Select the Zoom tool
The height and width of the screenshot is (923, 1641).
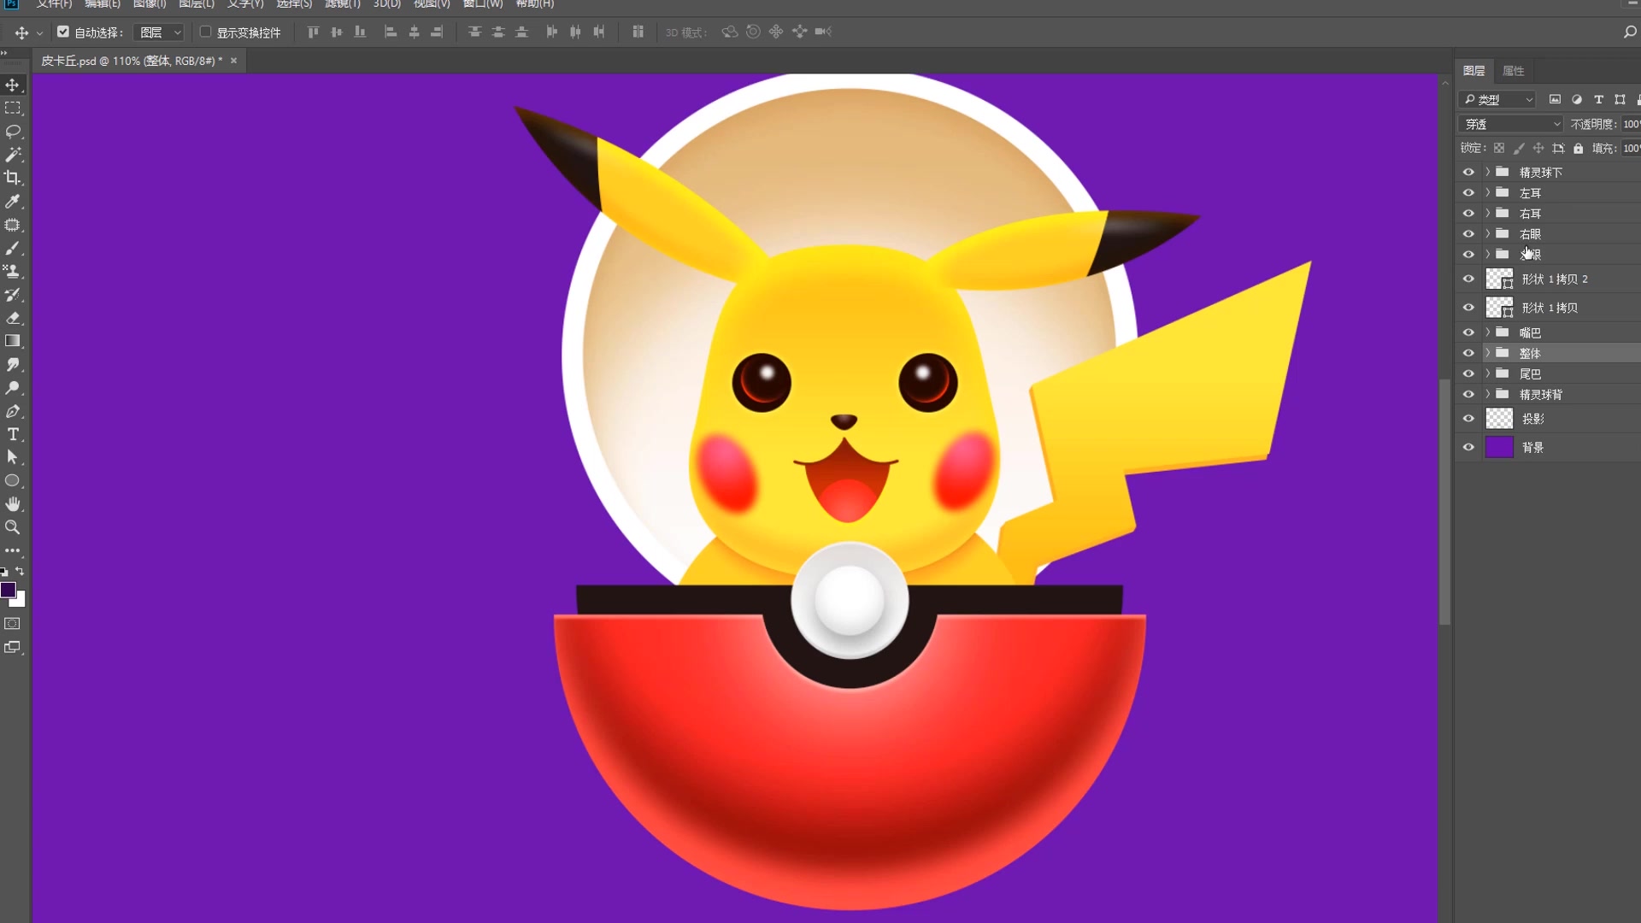point(13,527)
